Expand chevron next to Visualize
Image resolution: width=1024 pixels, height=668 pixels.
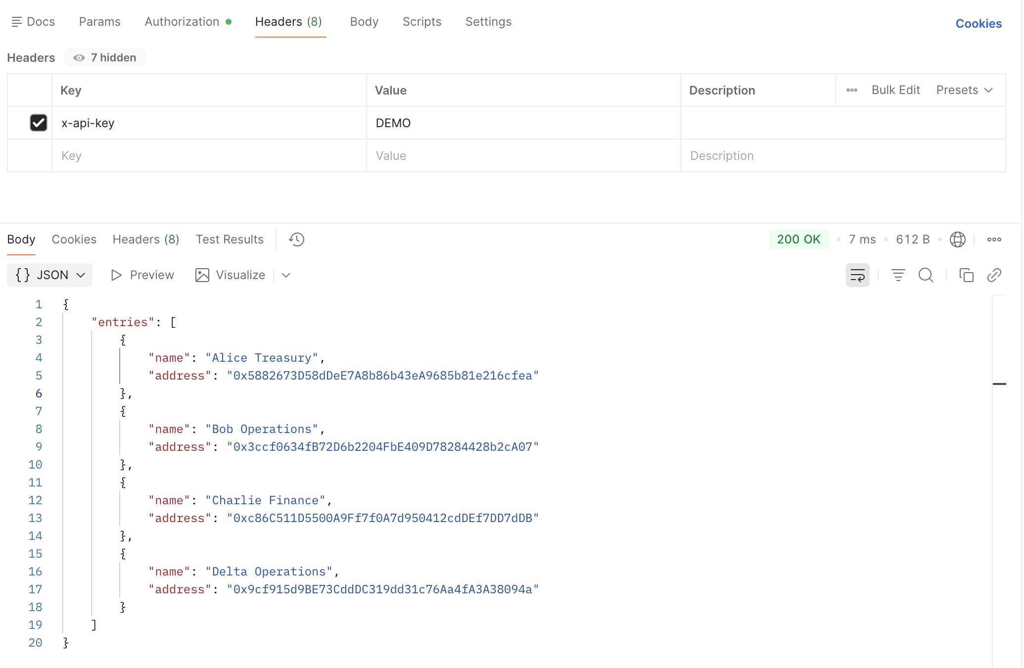[x=285, y=275]
